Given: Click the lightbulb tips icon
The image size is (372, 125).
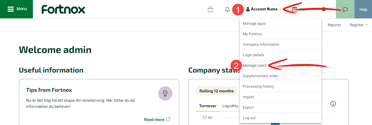Looking at the screenshot, I should coord(165,93).
